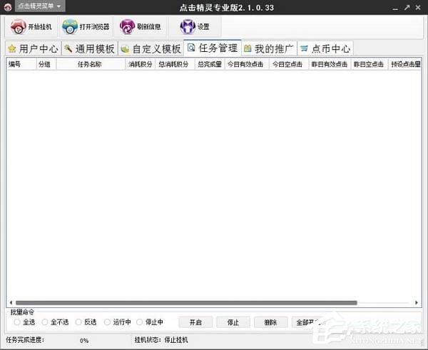Image resolution: width=428 pixels, height=350 pixels.
Task: Open 设置 settings icon in toolbar
Action: click(x=187, y=27)
